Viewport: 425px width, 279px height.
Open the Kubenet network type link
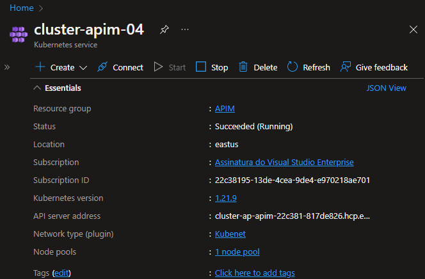(230, 234)
